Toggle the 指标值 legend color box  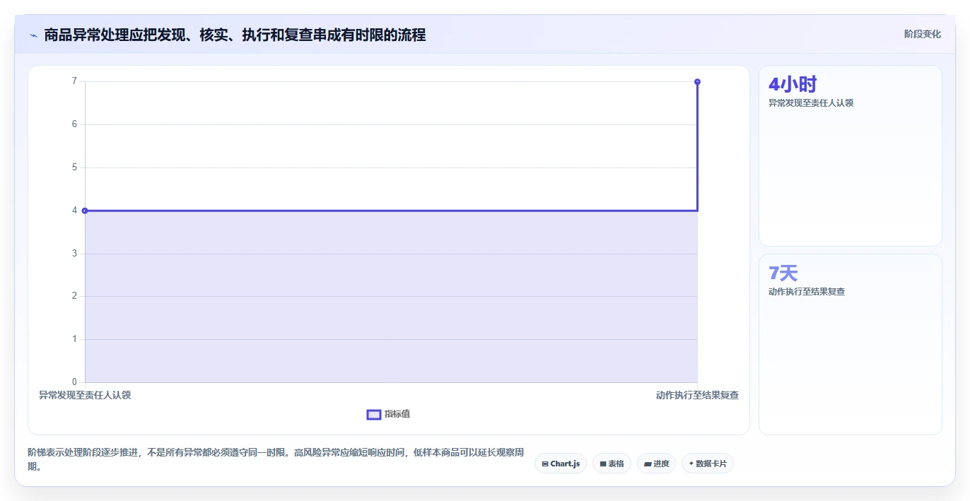pyautogui.click(x=374, y=414)
